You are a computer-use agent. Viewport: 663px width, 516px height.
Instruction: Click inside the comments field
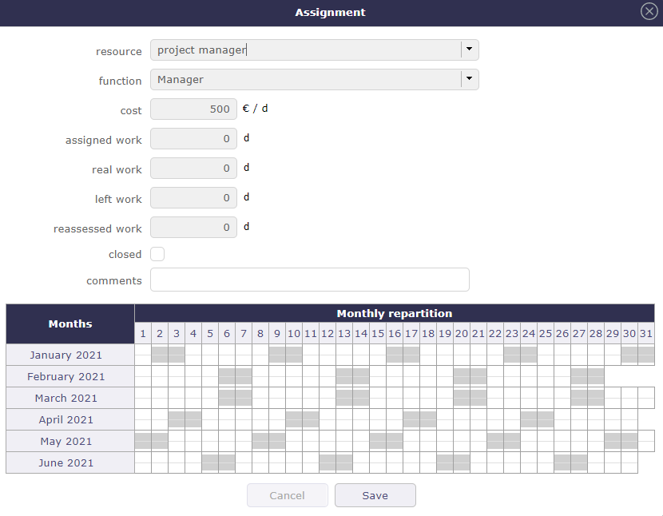click(309, 280)
